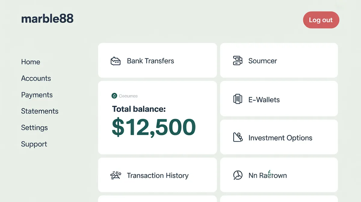Screen dimensions: 361x202
Task: View Transaction History label
Action: click(x=158, y=175)
